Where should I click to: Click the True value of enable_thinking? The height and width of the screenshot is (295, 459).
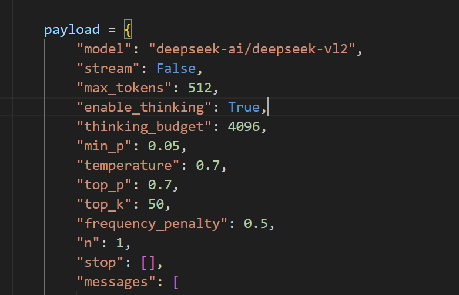244,107
